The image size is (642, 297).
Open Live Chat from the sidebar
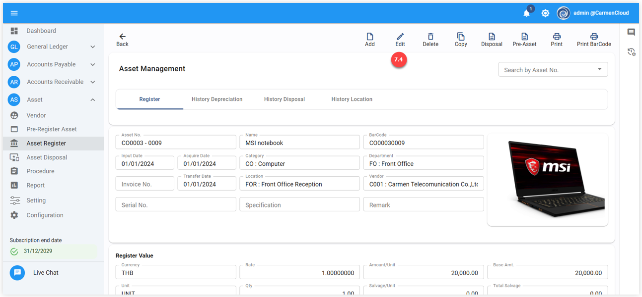tap(45, 273)
